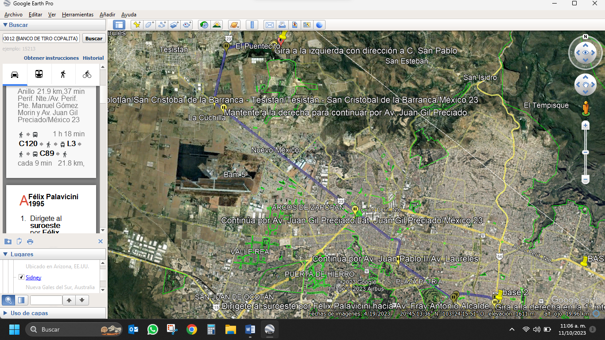The image size is (605, 340).
Task: Save search results to My Places folder icon
Action: click(x=8, y=241)
